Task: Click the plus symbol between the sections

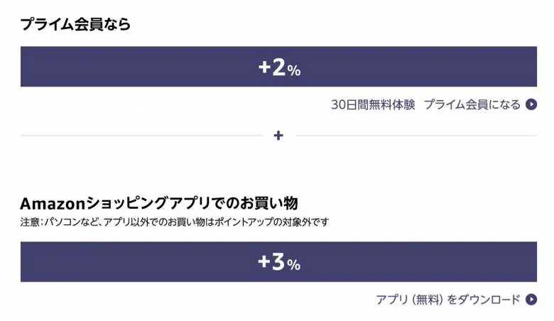Action: 278,135
